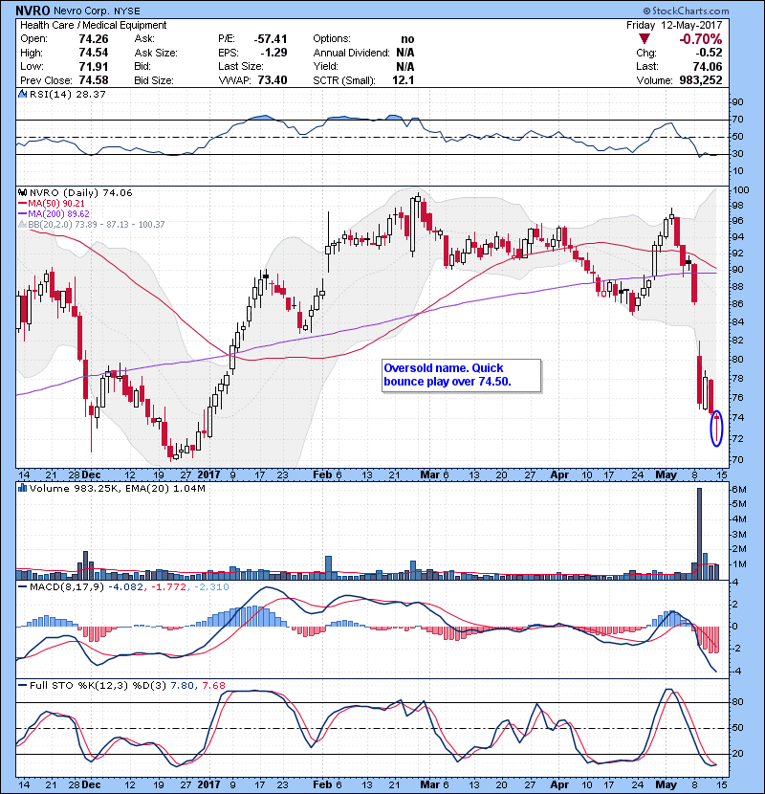Click the RSI(14) indicator panel icon
The height and width of the screenshot is (794, 765).
pyautogui.click(x=22, y=94)
